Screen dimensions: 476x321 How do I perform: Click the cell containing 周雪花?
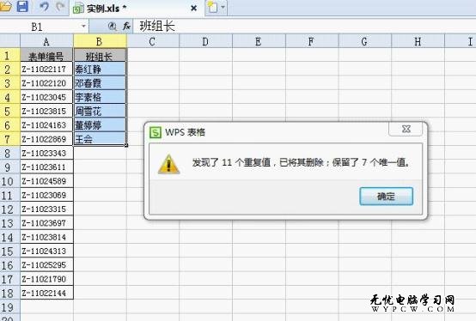(100, 112)
